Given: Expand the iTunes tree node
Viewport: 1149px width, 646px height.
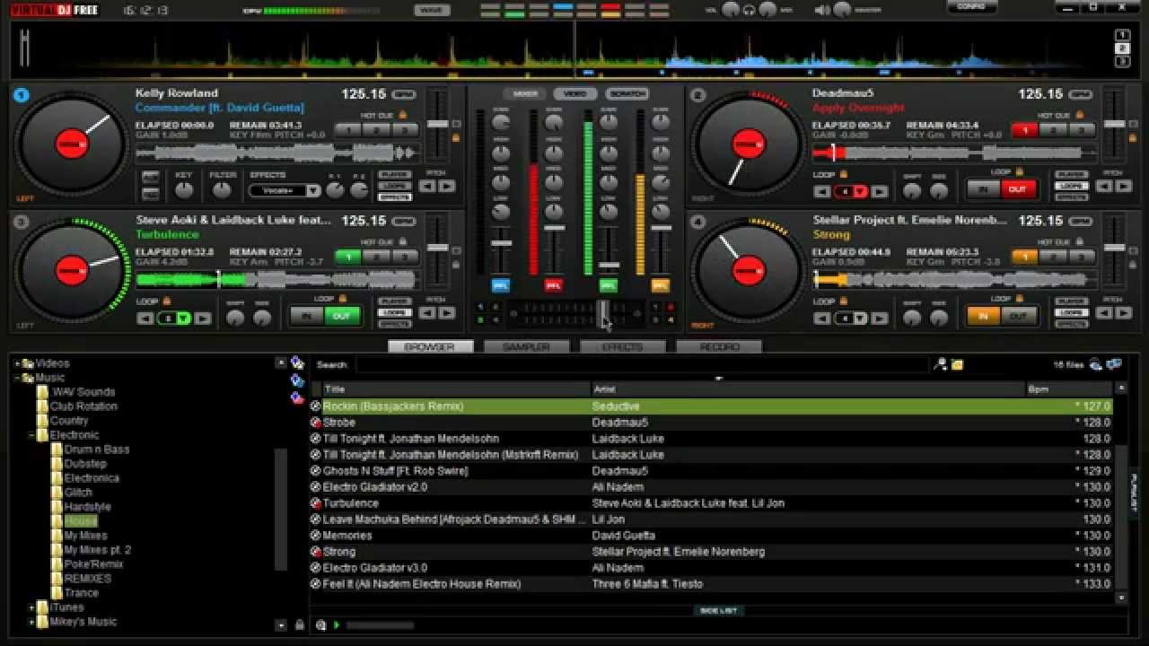Looking at the screenshot, I should (x=31, y=607).
